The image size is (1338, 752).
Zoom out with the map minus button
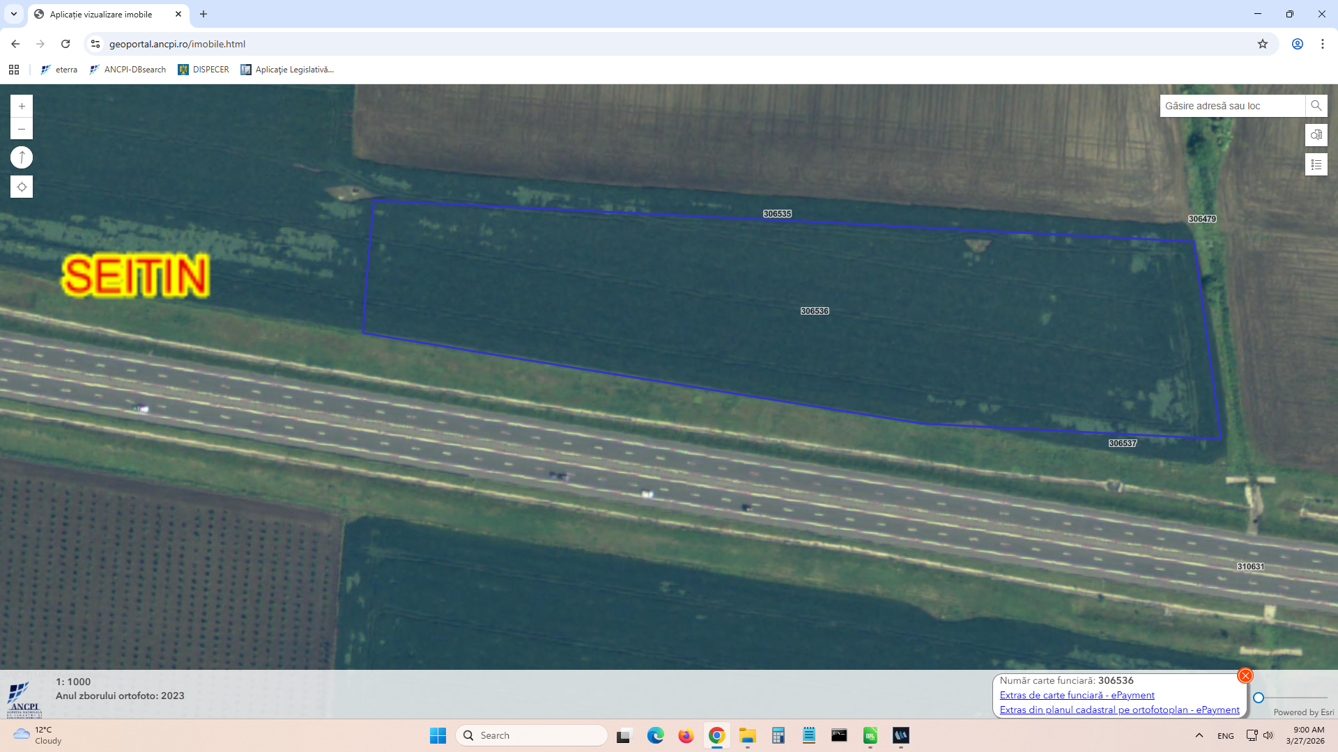click(22, 129)
